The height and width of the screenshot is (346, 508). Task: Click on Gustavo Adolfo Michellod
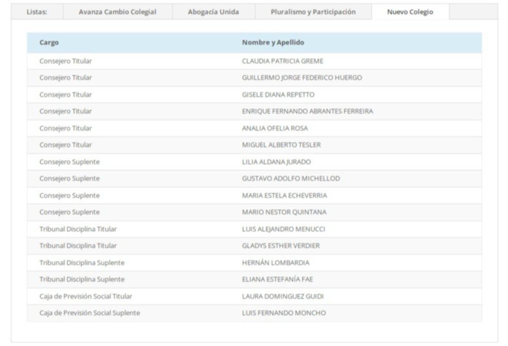click(291, 178)
